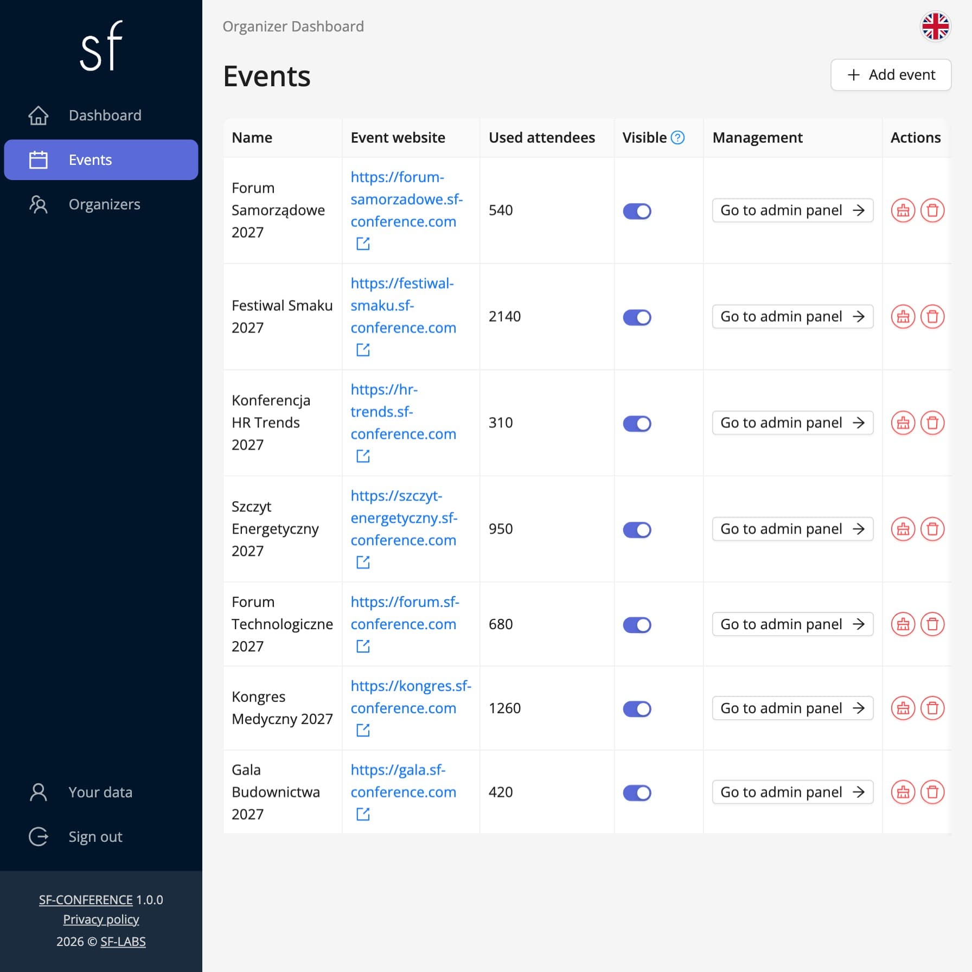This screenshot has width=972, height=972.
Task: Go to admin panel for Festiwal Smaku 2027
Action: [x=792, y=317]
